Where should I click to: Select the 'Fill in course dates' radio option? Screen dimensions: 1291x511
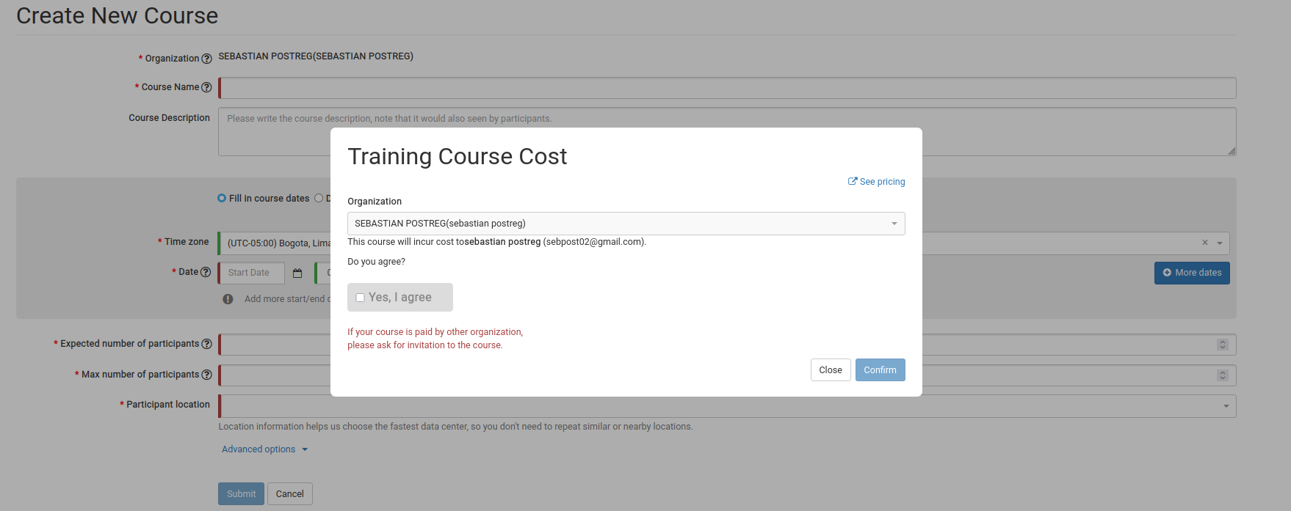[222, 198]
